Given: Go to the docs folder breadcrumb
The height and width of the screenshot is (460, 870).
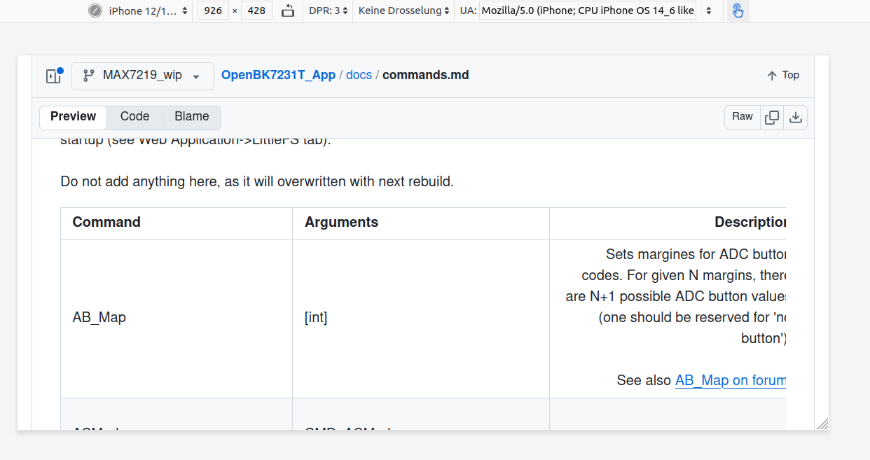Looking at the screenshot, I should pyautogui.click(x=359, y=75).
